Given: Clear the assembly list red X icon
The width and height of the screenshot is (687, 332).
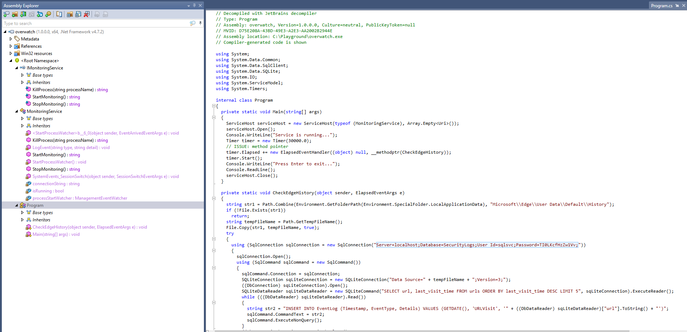Looking at the screenshot, I should pos(87,14).
